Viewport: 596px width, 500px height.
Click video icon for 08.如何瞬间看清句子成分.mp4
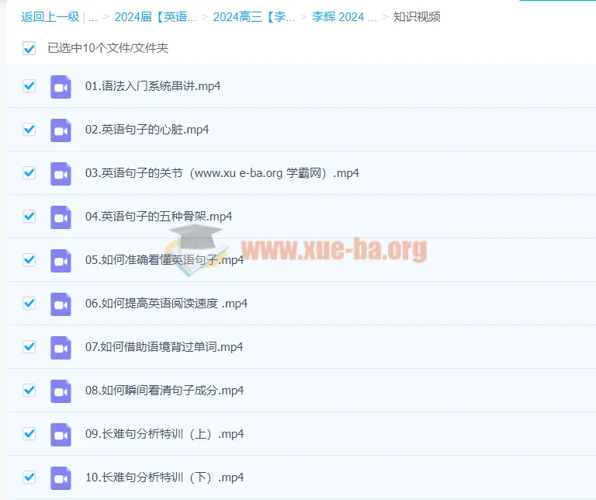point(61,391)
